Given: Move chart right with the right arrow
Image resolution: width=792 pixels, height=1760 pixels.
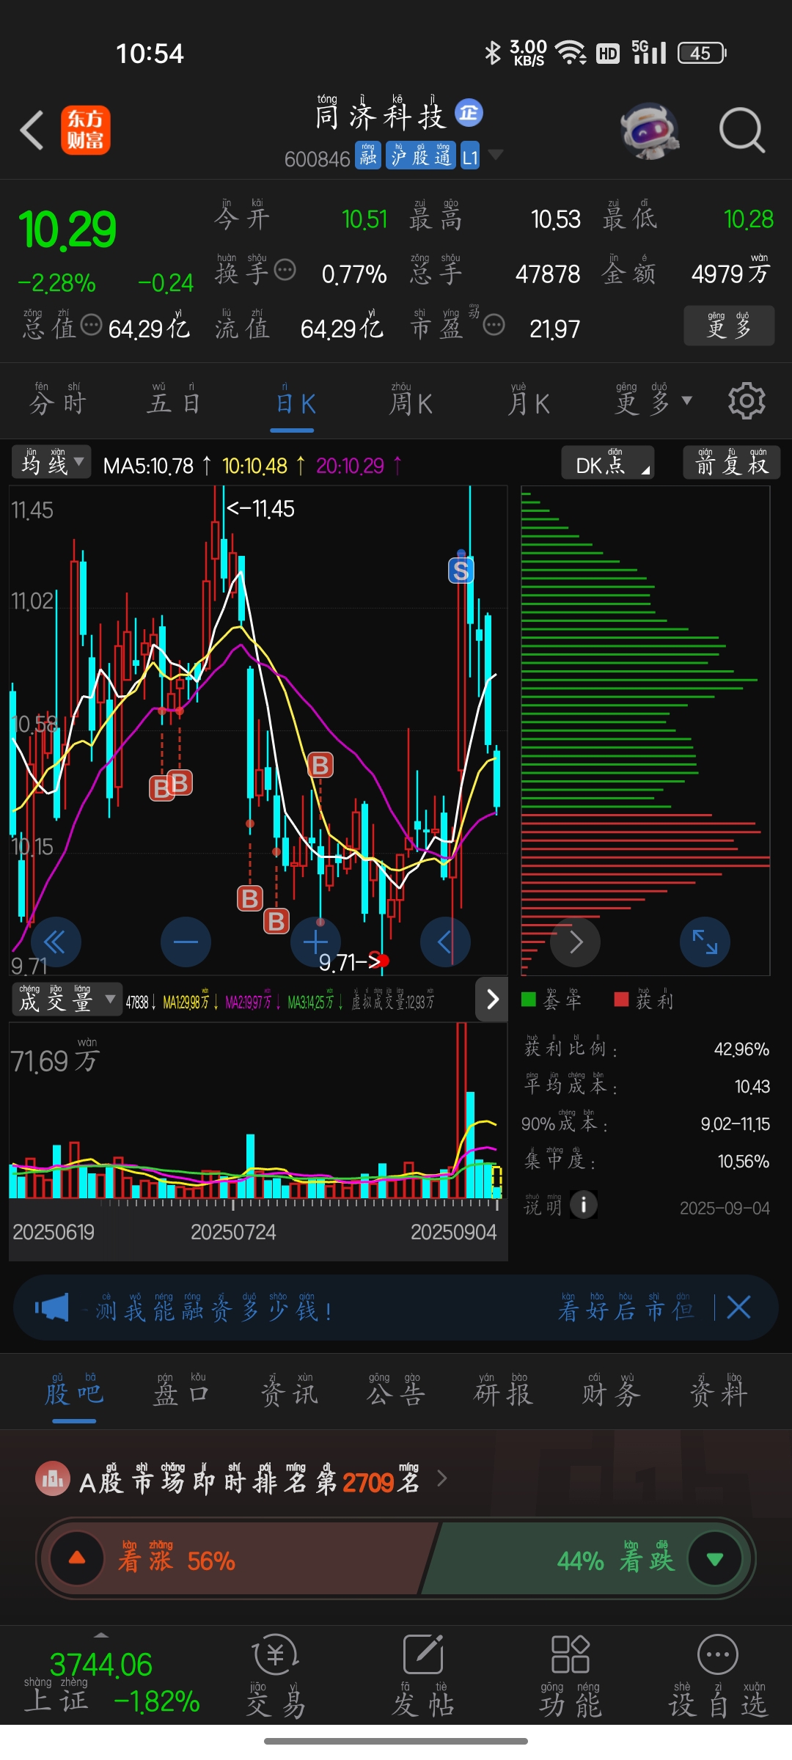Looking at the screenshot, I should click(576, 942).
